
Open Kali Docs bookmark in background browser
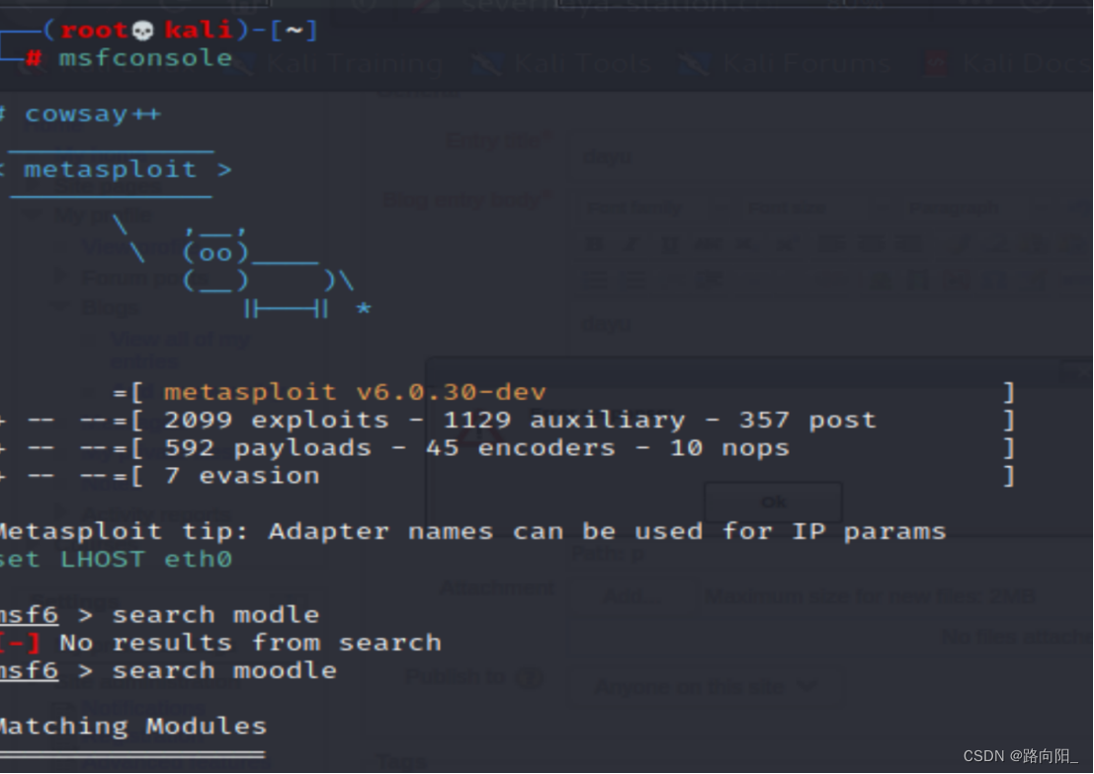pyautogui.click(x=1007, y=64)
